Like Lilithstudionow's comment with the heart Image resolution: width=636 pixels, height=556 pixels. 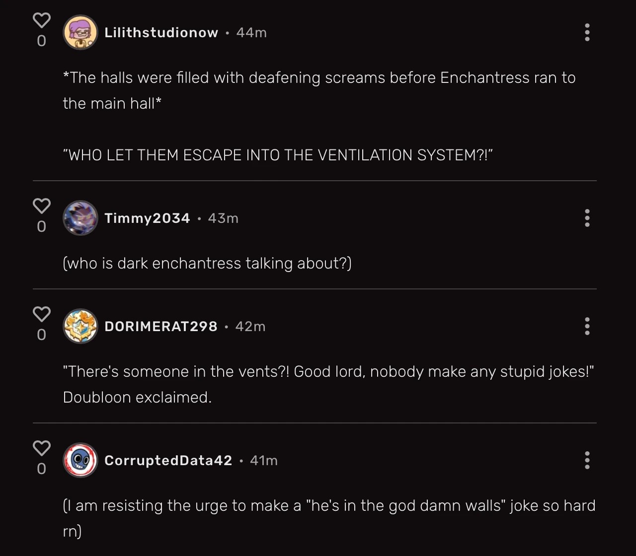click(x=42, y=20)
